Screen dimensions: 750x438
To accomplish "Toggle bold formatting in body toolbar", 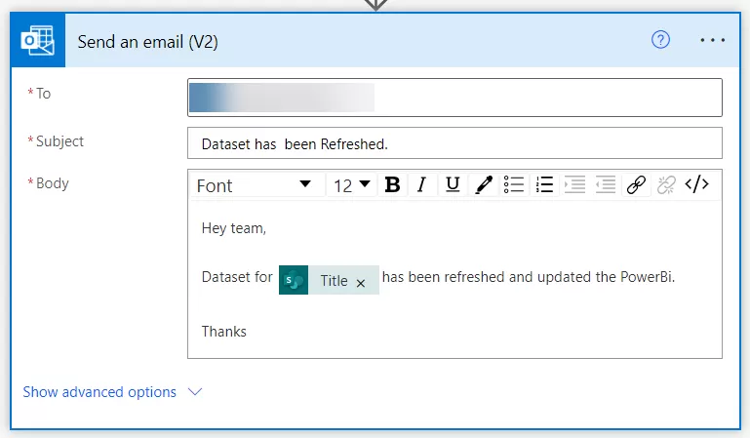I will 392,184.
